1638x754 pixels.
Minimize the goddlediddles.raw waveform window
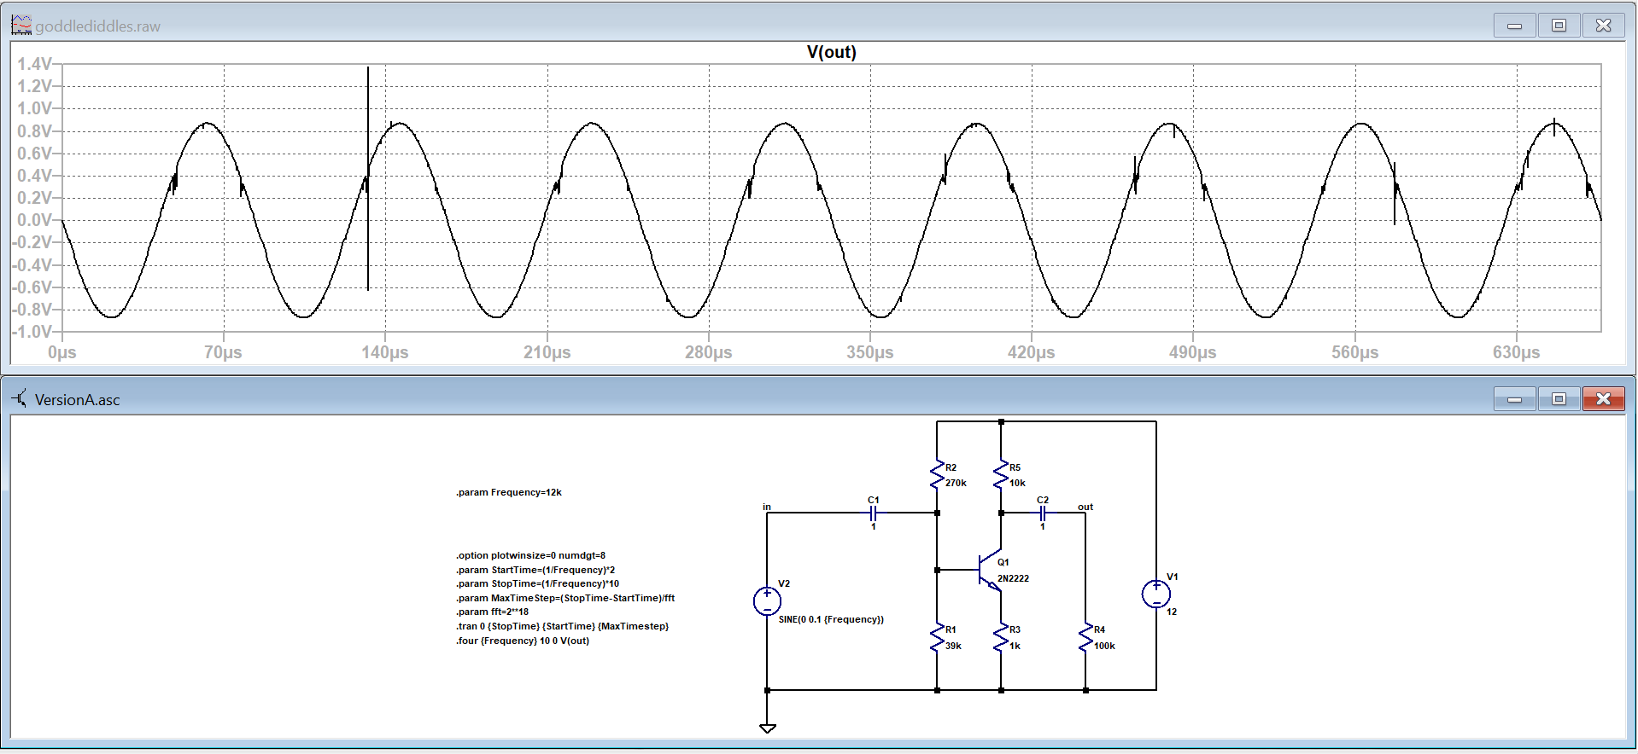point(1514,26)
